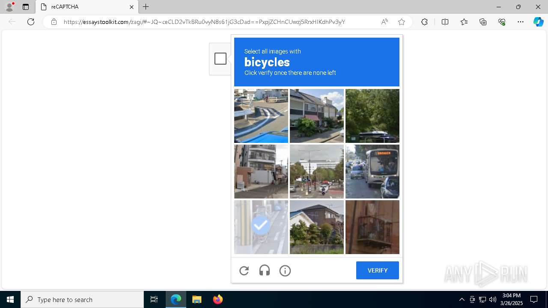Select the reCAPTCHA browser tab

click(87, 7)
